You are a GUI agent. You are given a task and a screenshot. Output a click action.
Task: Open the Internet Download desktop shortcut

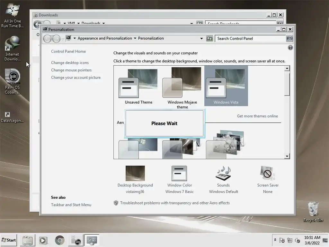[13, 49]
